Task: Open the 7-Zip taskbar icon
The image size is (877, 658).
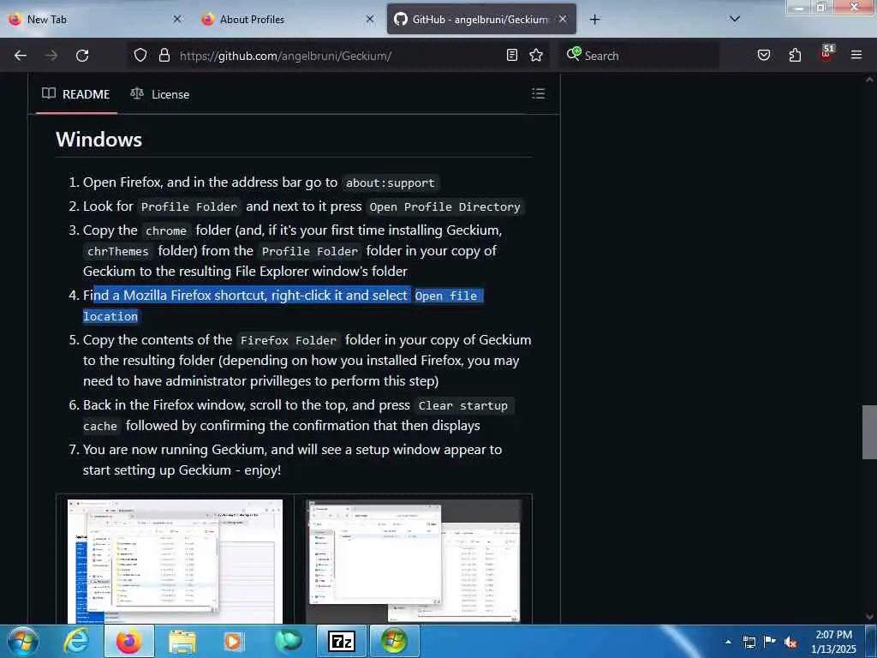Action: pos(342,641)
